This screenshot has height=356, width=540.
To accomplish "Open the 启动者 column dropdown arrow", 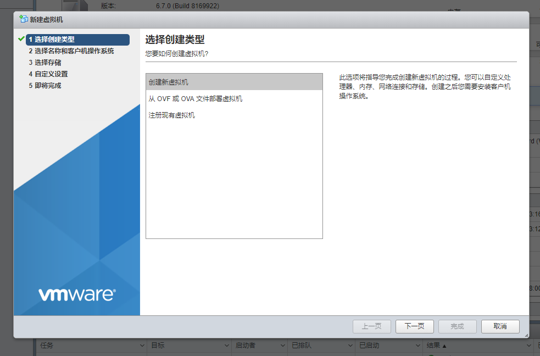I will [283, 346].
